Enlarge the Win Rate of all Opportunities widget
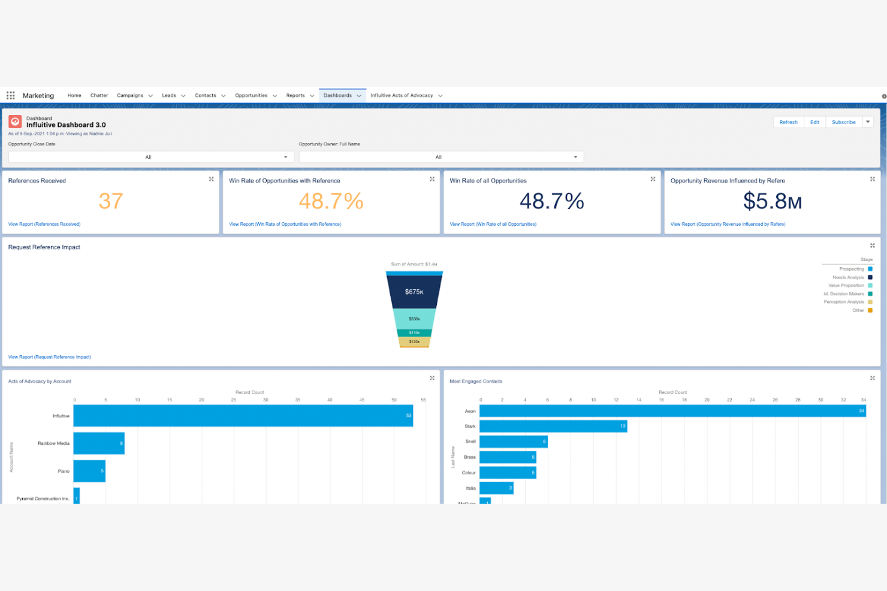The width and height of the screenshot is (887, 591). point(652,178)
